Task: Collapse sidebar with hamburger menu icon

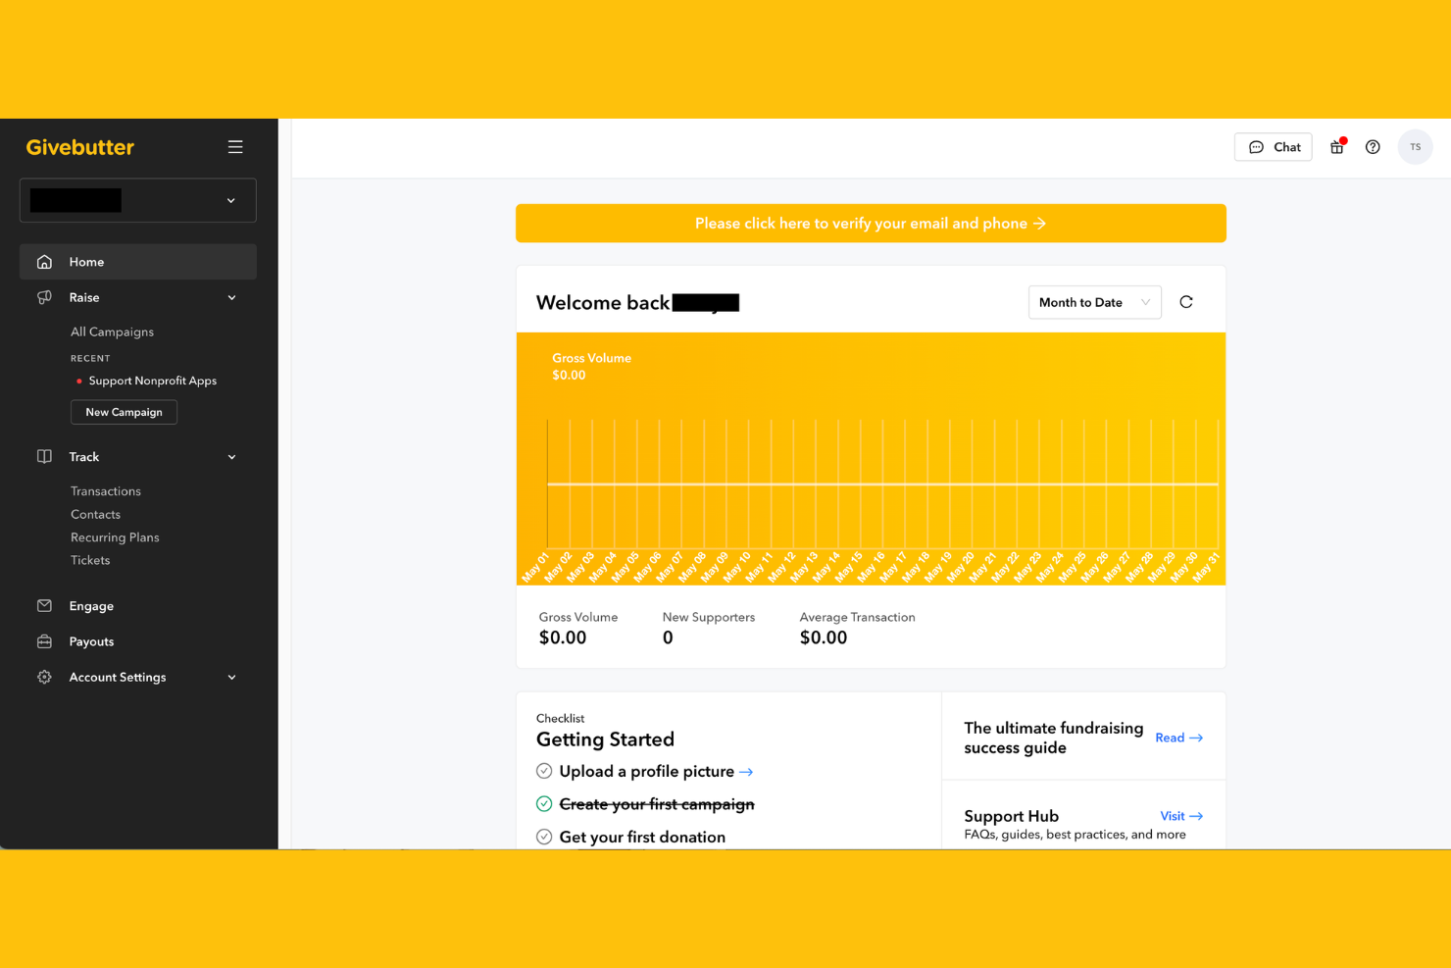Action: [x=235, y=147]
